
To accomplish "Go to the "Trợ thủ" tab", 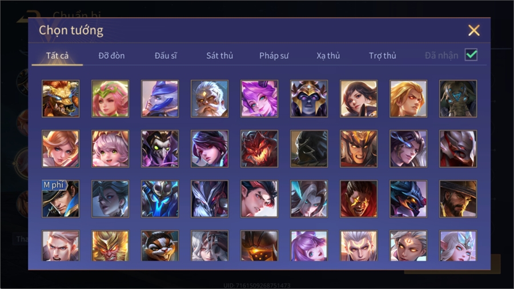I will tap(383, 56).
